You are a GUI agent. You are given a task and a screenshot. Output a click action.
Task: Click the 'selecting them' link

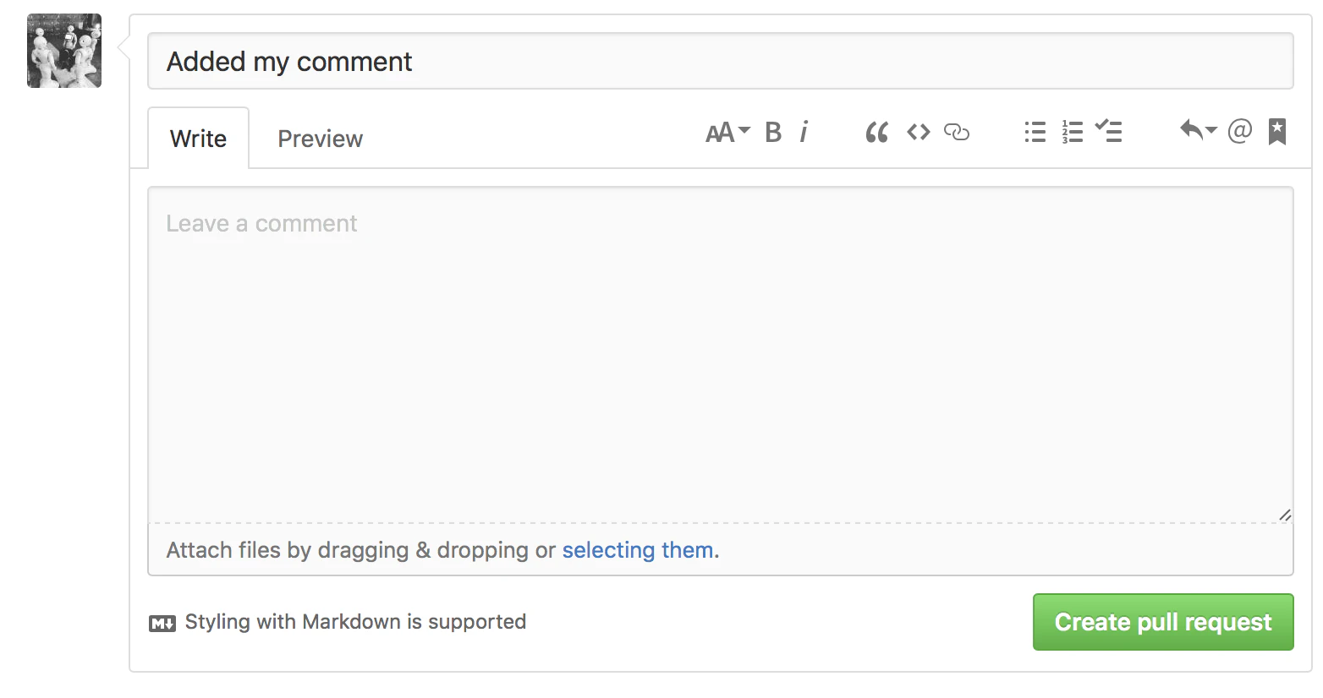[638, 550]
